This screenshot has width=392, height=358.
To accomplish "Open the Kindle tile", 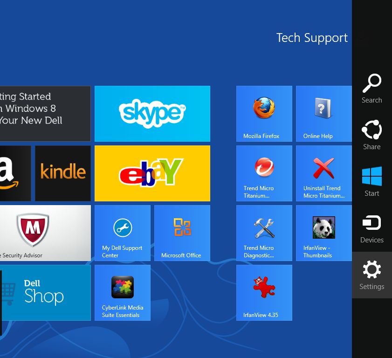I will 63,173.
